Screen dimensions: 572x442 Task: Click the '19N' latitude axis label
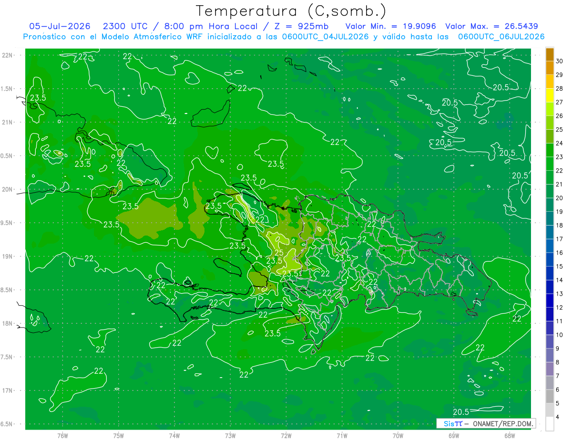pos(7,257)
